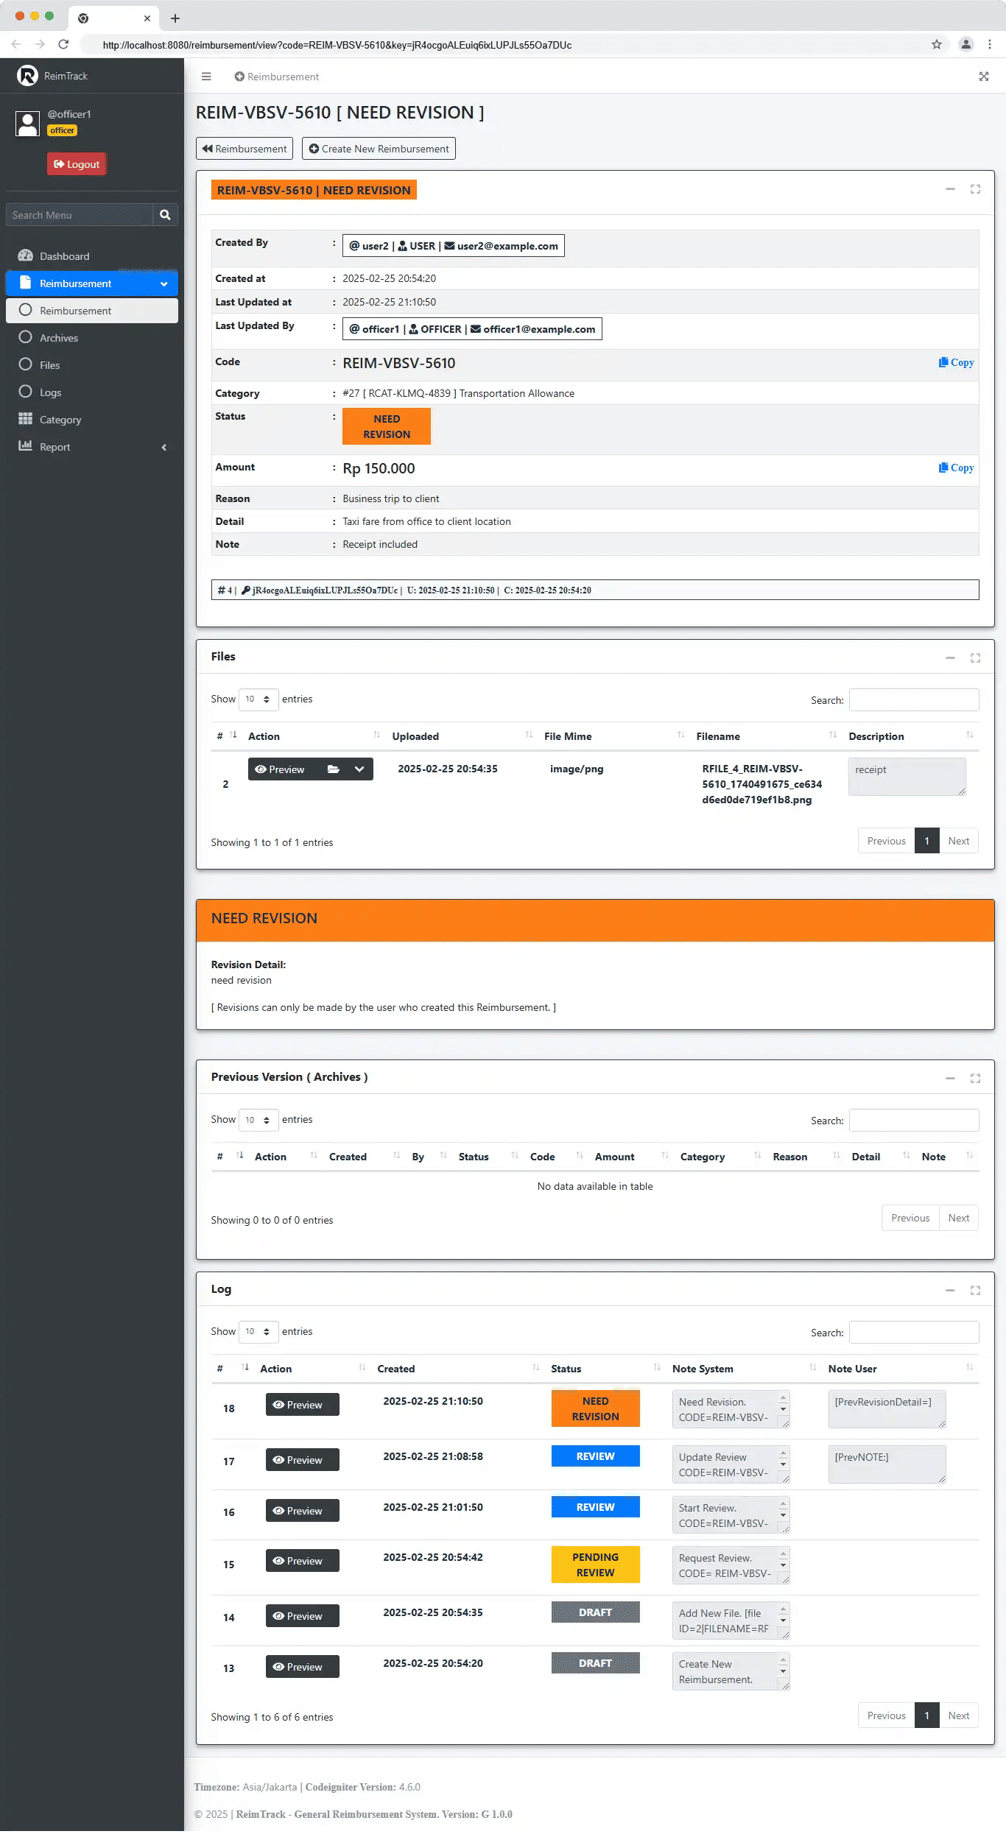The width and height of the screenshot is (1006, 1834).
Task: Focus the Archives table search box
Action: click(x=914, y=1121)
